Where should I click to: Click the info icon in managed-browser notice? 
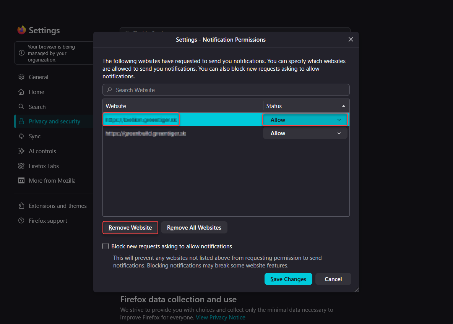click(x=22, y=53)
